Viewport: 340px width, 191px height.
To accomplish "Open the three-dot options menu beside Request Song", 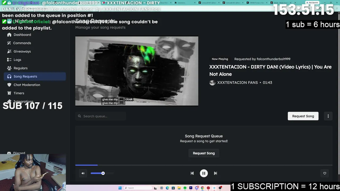I will [328, 116].
